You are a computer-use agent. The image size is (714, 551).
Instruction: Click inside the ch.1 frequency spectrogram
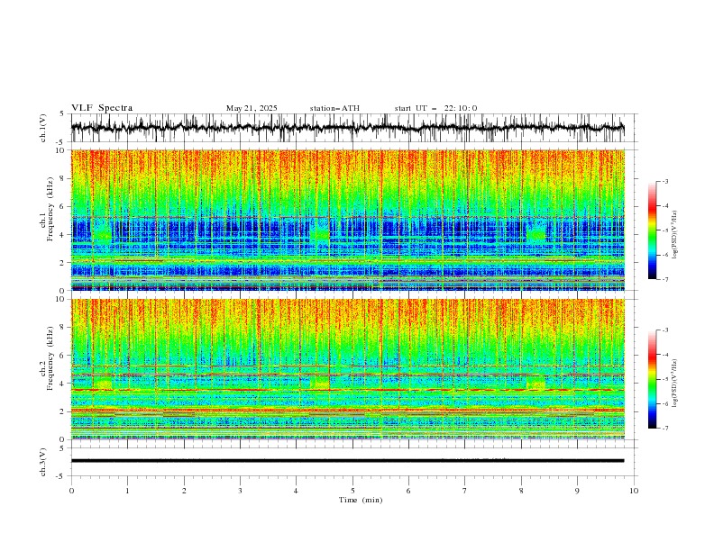(x=347, y=220)
